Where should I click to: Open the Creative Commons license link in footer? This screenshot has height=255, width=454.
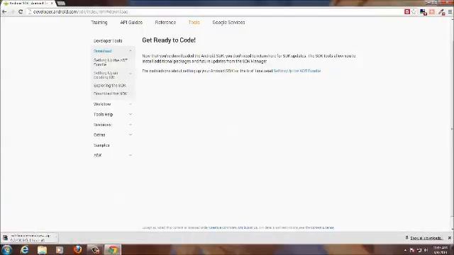tap(233, 228)
